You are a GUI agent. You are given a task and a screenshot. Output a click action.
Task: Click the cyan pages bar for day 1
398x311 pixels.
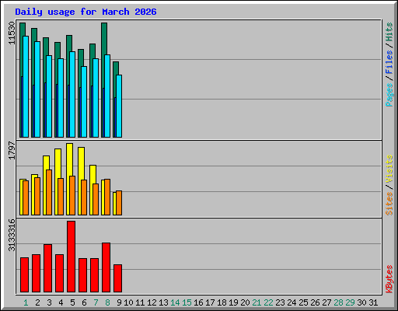click(x=26, y=86)
